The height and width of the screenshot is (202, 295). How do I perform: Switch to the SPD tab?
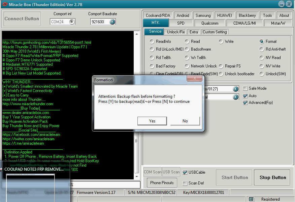(181, 23)
